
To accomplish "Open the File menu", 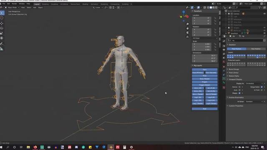I will point(4,4).
